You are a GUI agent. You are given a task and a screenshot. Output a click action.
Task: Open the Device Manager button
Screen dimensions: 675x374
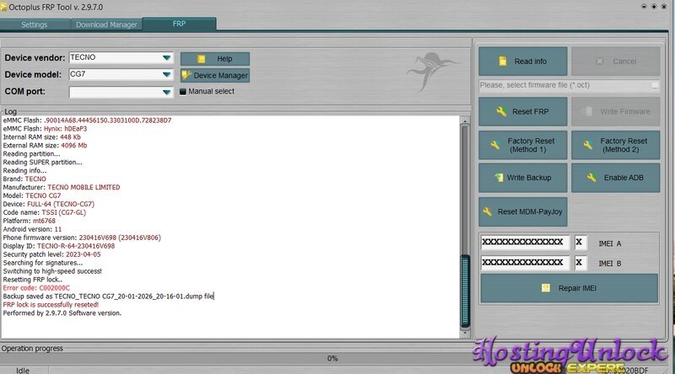coord(214,76)
